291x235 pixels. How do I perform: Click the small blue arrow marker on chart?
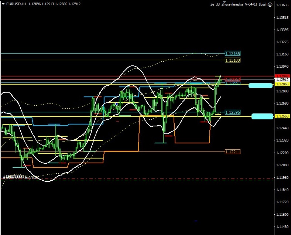point(117,104)
